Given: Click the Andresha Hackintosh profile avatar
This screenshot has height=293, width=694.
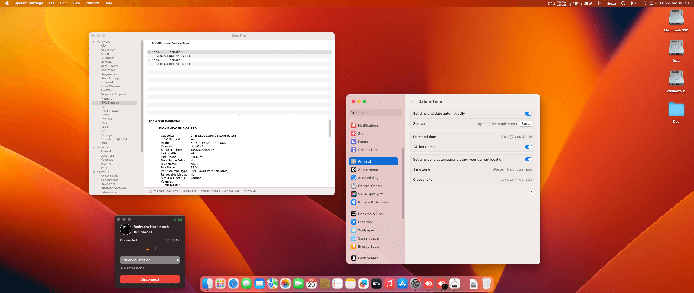Looking at the screenshot, I should pyautogui.click(x=126, y=229).
